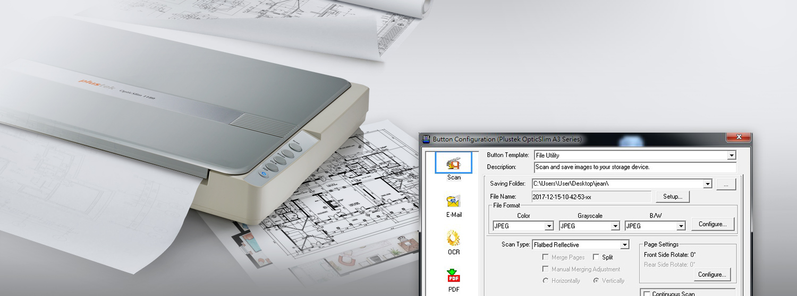This screenshot has height=296, width=797.
Task: Toggle Manual Merging Adjustment checkbox
Action: click(545, 269)
